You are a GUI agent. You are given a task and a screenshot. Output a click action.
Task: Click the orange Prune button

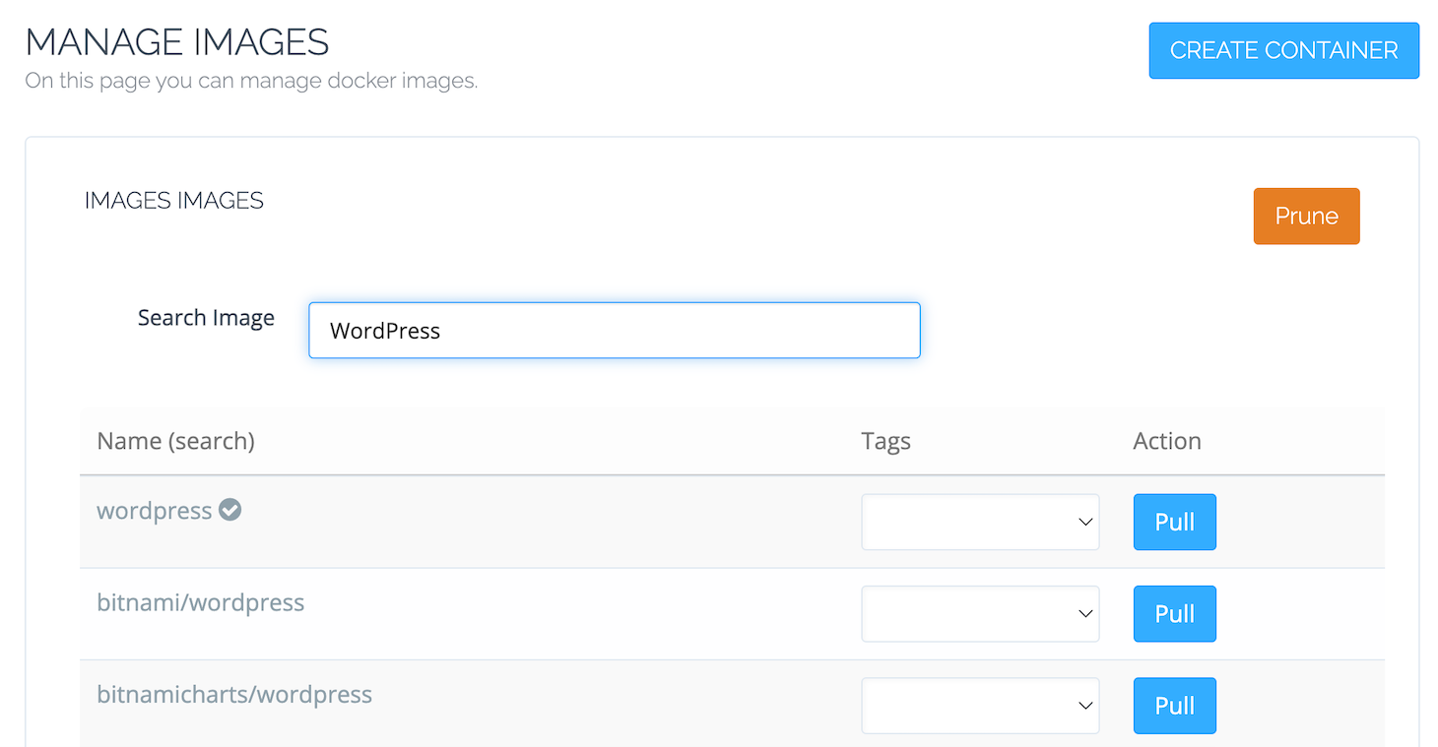pyautogui.click(x=1306, y=217)
